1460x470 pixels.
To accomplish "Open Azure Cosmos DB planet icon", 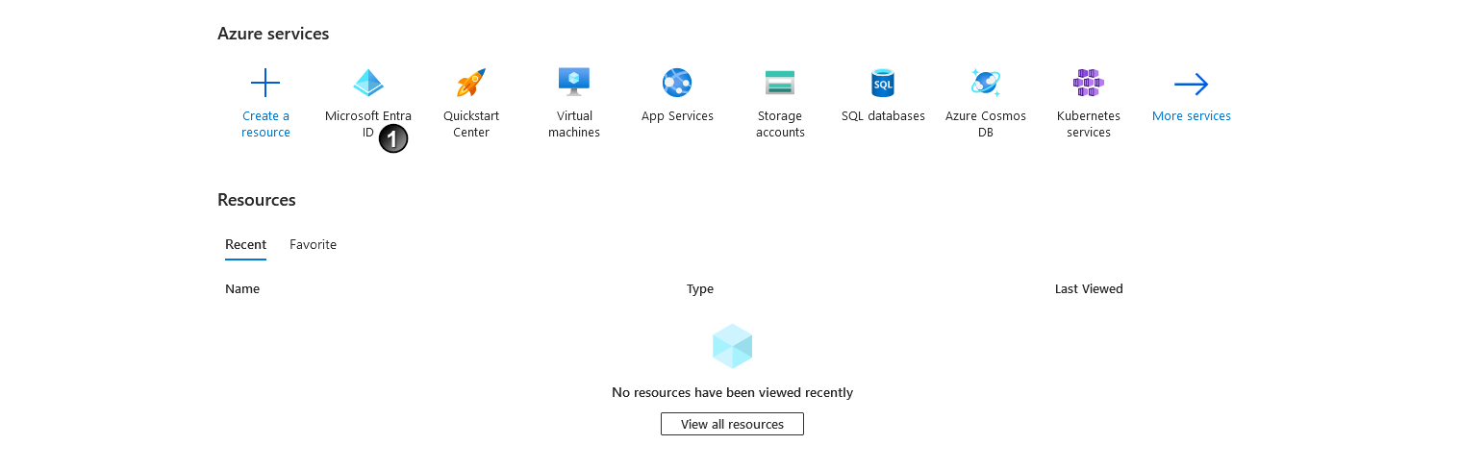I will (986, 83).
